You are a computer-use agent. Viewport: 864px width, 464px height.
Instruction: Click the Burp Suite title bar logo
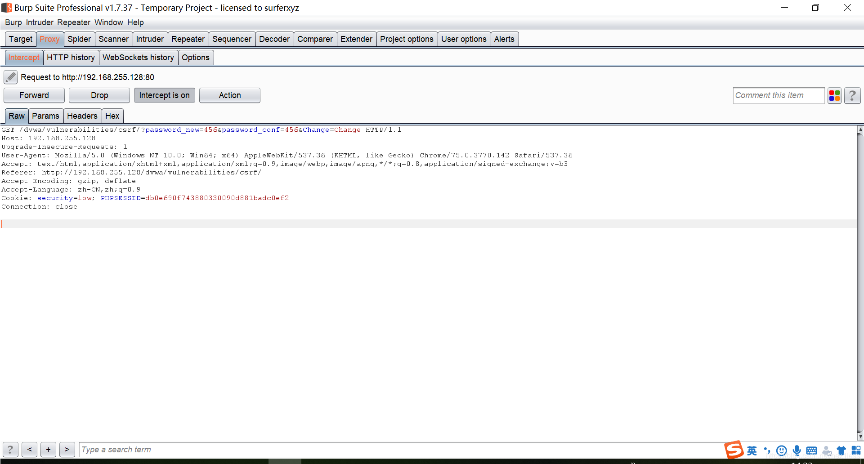pos(7,8)
